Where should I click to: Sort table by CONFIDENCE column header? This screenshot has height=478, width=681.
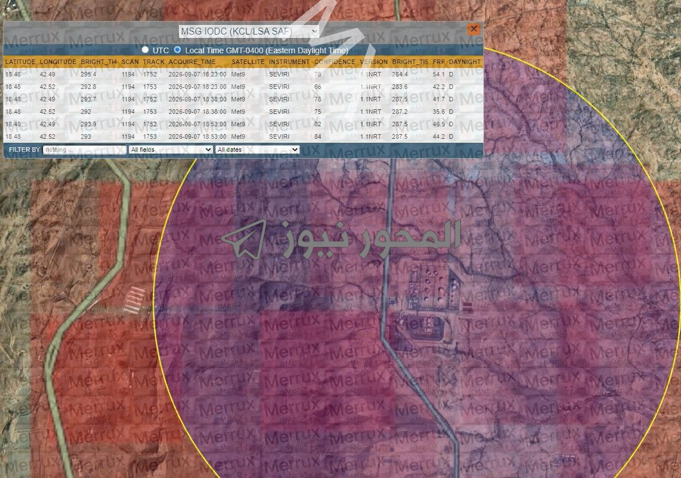coord(335,61)
